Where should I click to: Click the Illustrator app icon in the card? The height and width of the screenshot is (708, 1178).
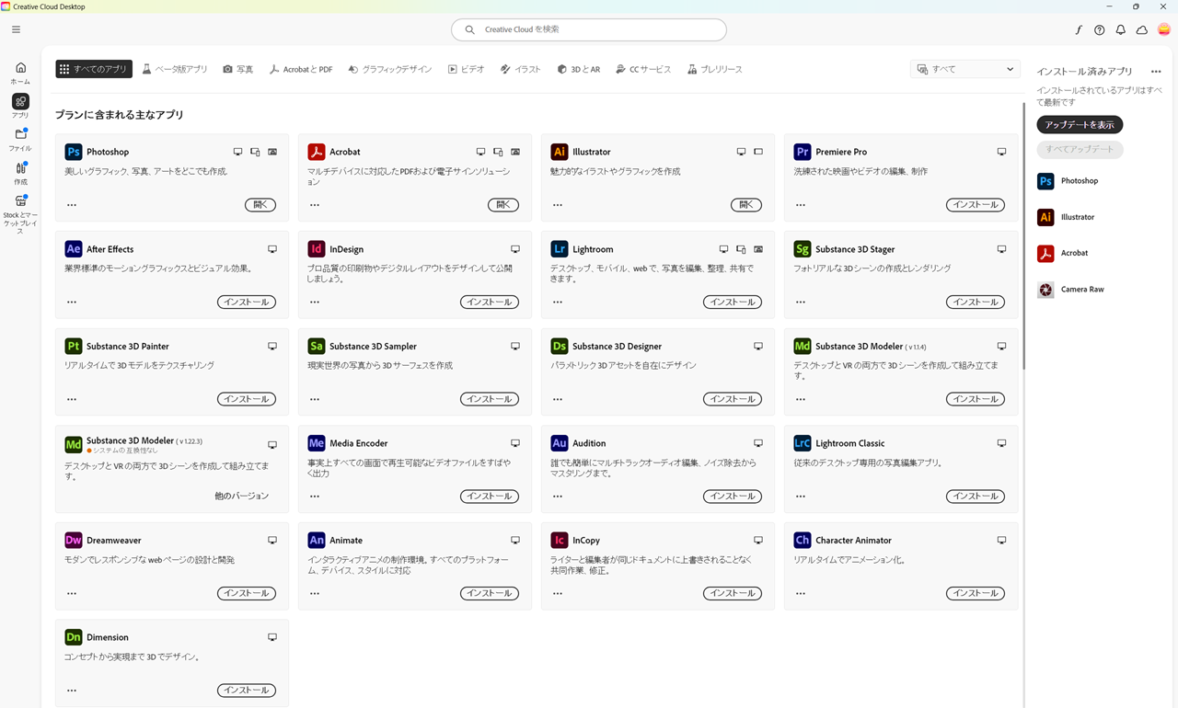coord(560,152)
